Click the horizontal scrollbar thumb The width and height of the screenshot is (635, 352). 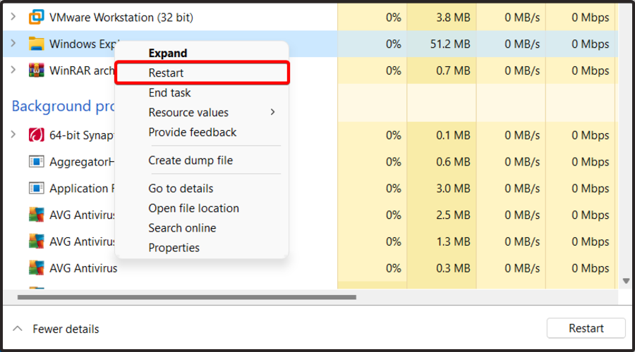pyautogui.click(x=187, y=297)
